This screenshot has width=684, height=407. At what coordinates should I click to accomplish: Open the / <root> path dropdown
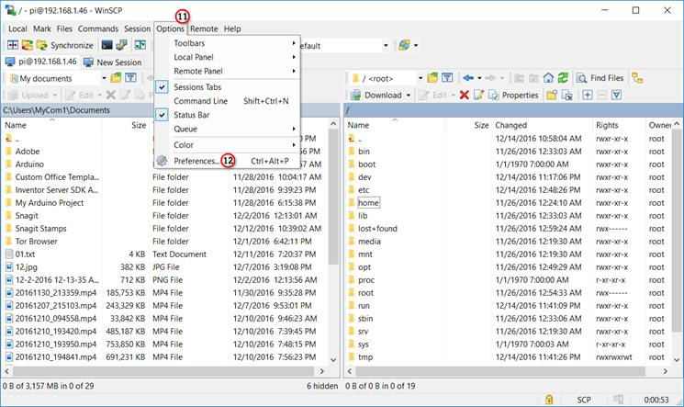point(420,78)
